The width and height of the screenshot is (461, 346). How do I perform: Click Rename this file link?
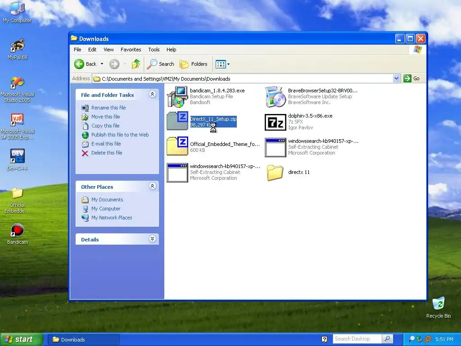pyautogui.click(x=108, y=108)
